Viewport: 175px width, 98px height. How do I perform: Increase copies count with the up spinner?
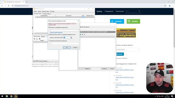coord(71,37)
